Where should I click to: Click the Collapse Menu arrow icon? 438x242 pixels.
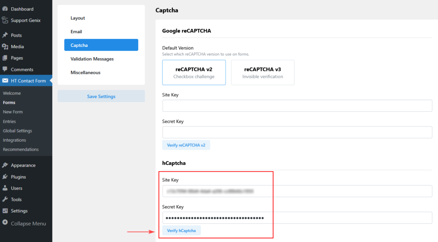click(5, 223)
